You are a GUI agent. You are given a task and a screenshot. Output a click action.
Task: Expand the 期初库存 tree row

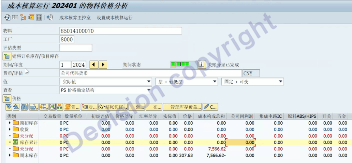pos(10,123)
